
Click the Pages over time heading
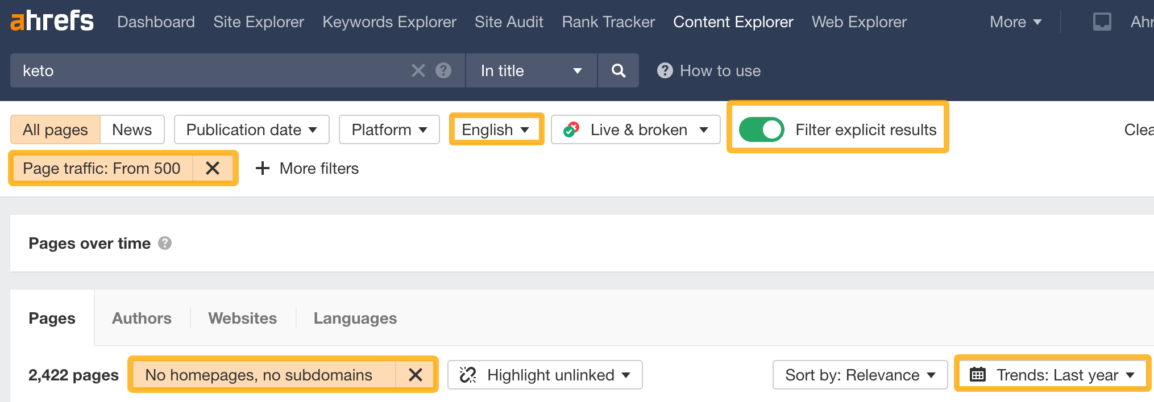tap(90, 243)
